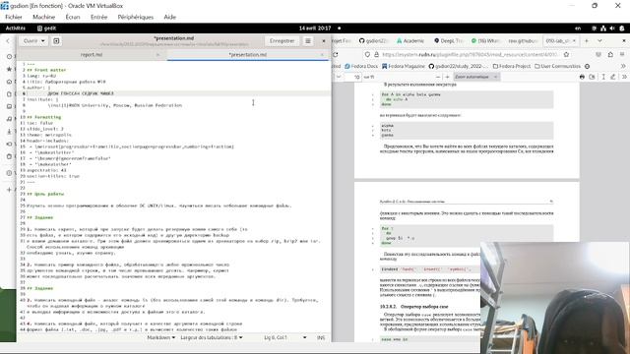Viewport: 630px width, 354px height.
Task: Switch to the raw.githubusercontent Firefox tab
Action: pyautogui.click(x=523, y=41)
